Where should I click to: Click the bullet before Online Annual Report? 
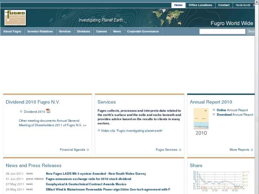point(214,110)
